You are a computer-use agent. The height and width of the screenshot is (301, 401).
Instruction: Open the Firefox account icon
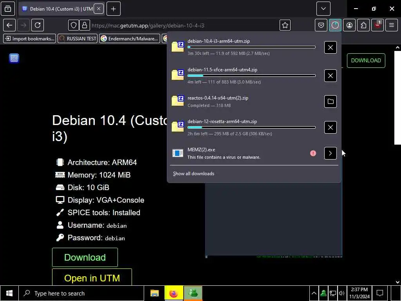(349, 25)
